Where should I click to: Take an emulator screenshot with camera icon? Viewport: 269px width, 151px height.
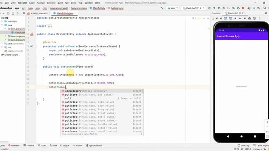point(250,18)
